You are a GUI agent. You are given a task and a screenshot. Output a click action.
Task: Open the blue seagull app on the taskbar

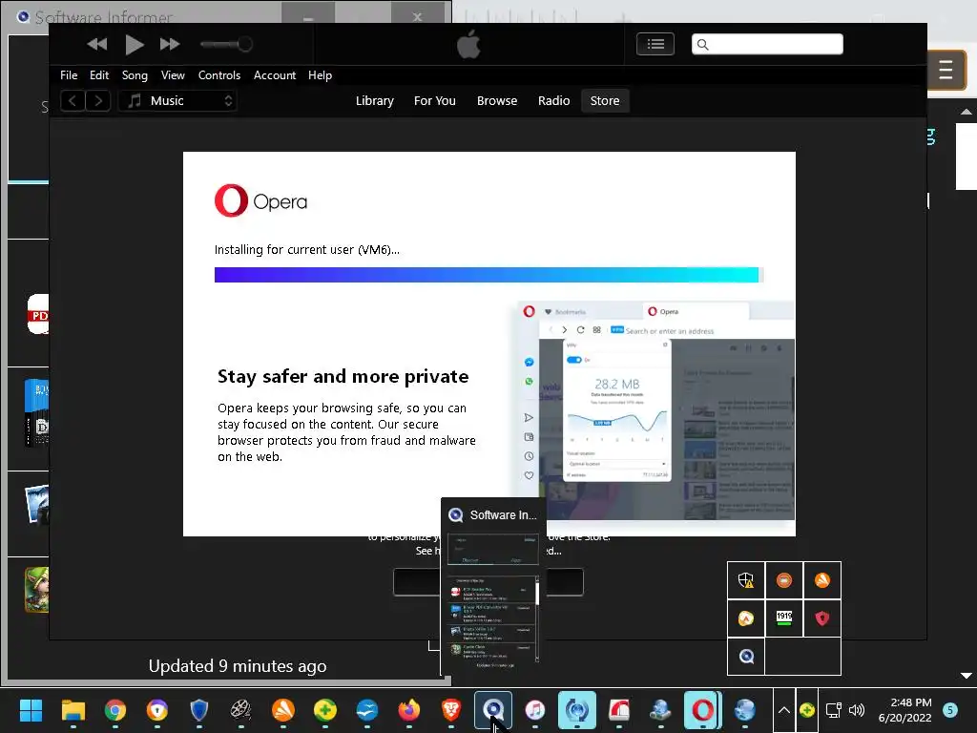pos(367,710)
